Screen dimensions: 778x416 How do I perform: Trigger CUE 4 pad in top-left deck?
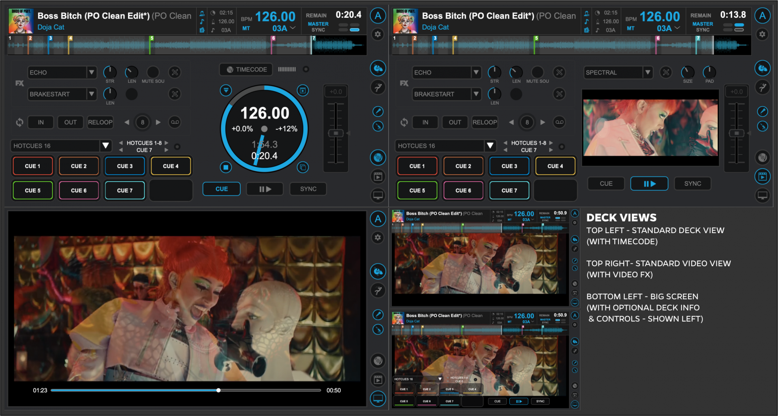coord(171,166)
